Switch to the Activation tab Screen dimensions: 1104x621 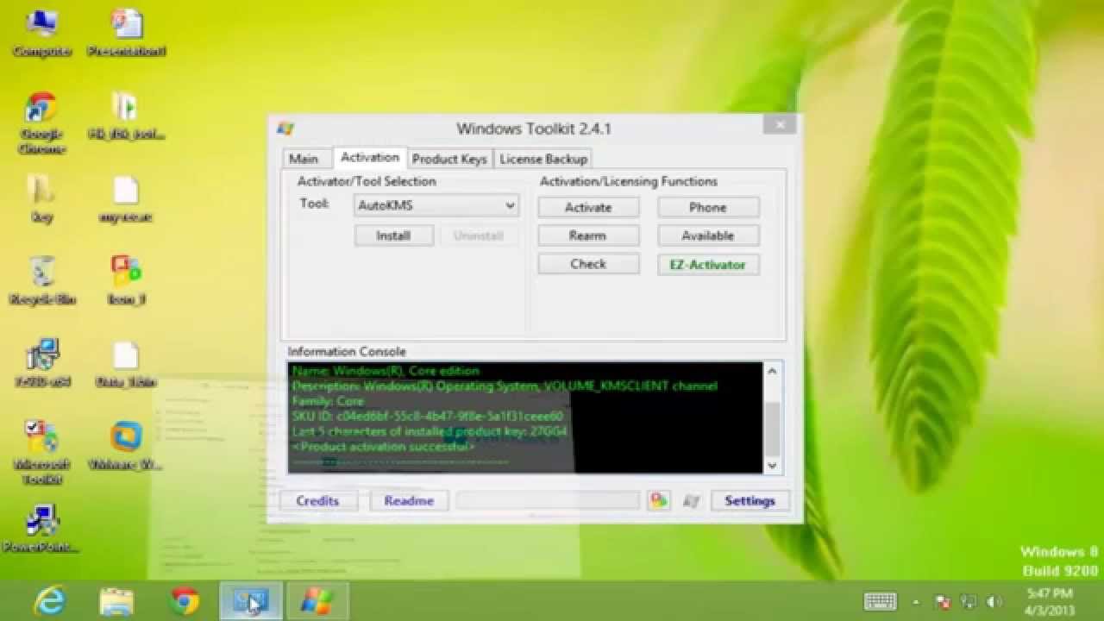pos(369,157)
